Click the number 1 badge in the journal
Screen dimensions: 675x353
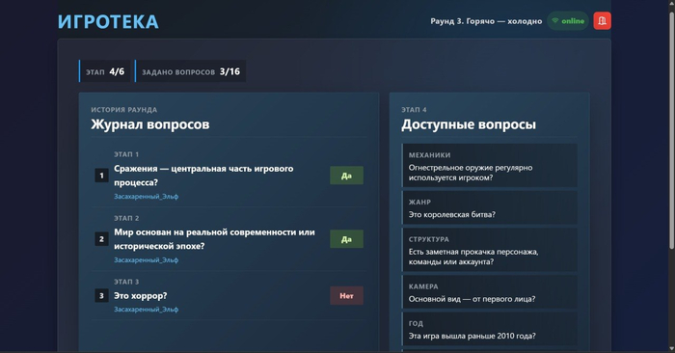coord(101,176)
